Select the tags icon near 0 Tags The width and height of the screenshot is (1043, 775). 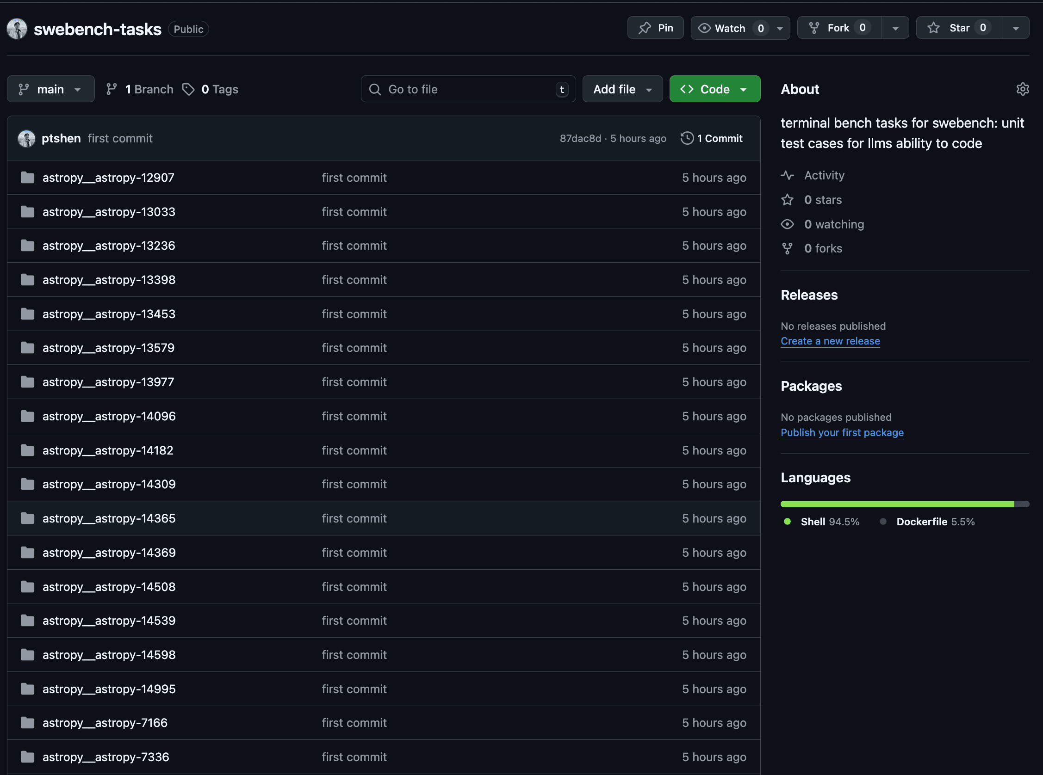189,89
